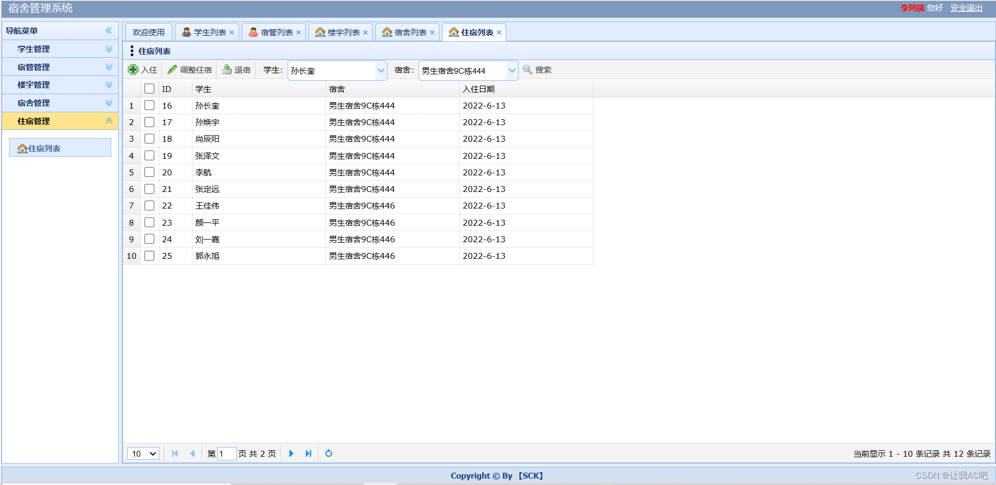Click the page number input field

coord(227,453)
